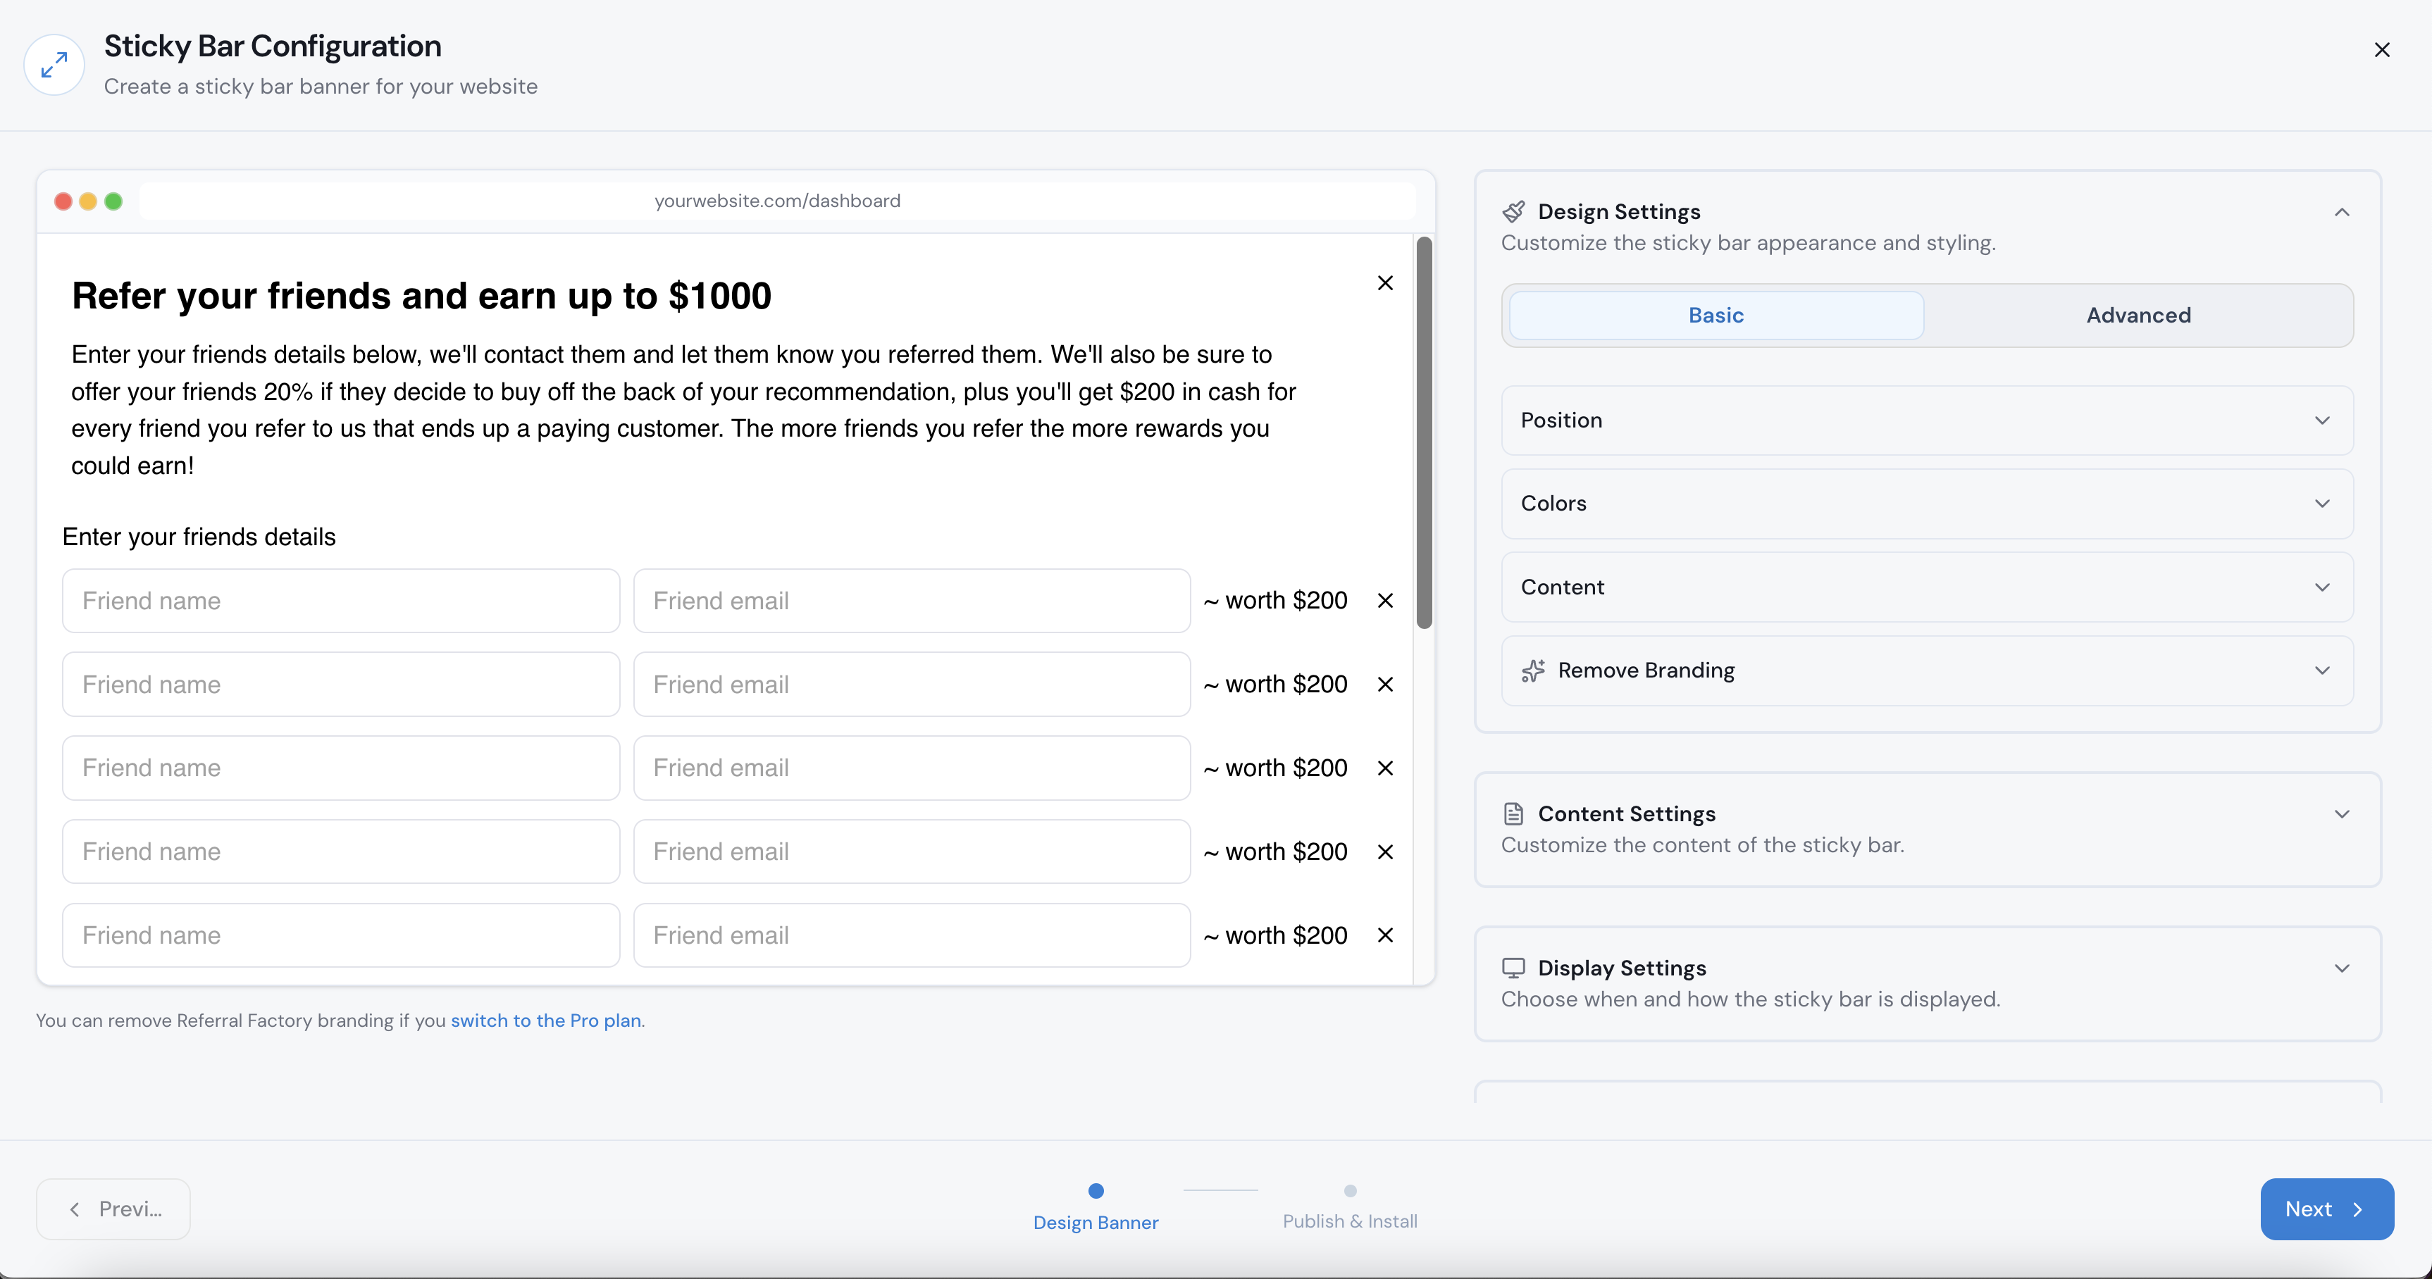Image resolution: width=2432 pixels, height=1279 pixels.
Task: Switch to the Basic tab
Action: [x=1716, y=316]
